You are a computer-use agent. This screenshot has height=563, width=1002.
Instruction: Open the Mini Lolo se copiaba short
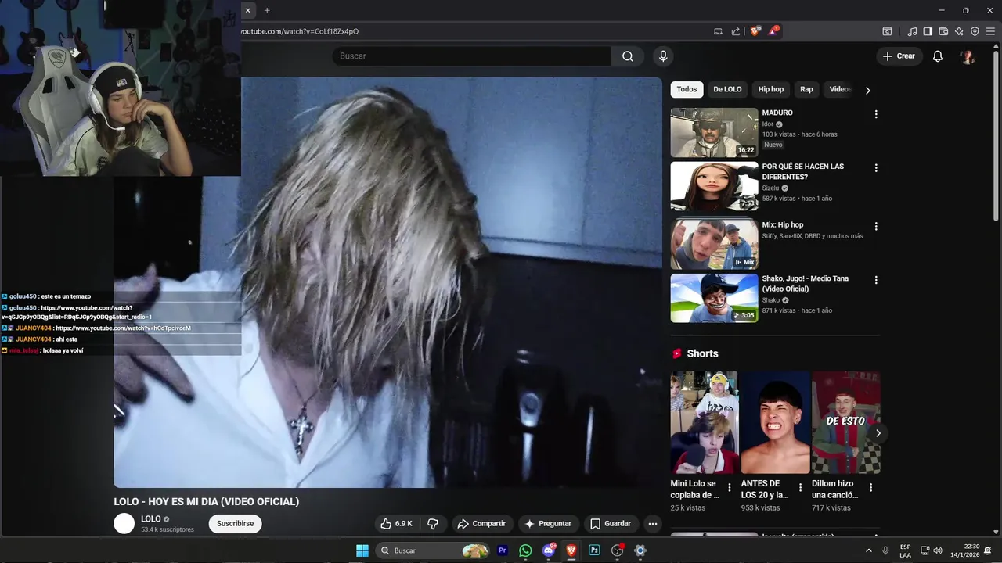pos(704,422)
